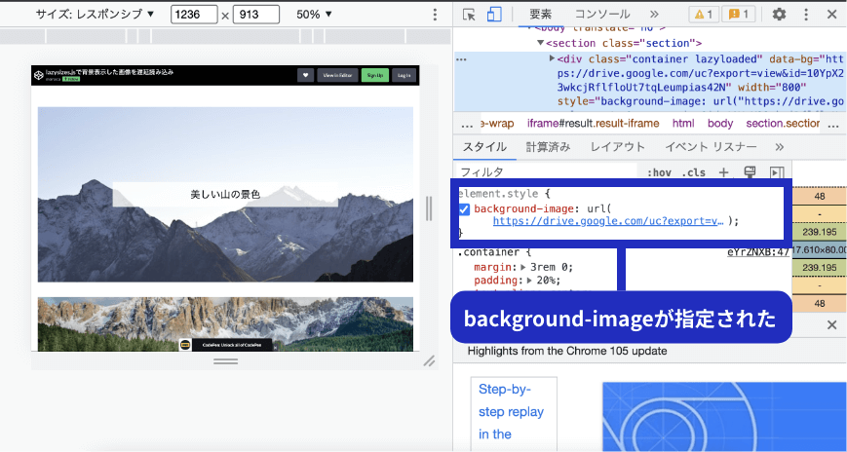Toggle .cls element classes panel
The width and height of the screenshot is (847, 452).
pos(694,172)
